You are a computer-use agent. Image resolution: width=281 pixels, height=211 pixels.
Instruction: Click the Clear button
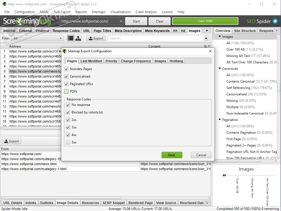[x=160, y=21]
